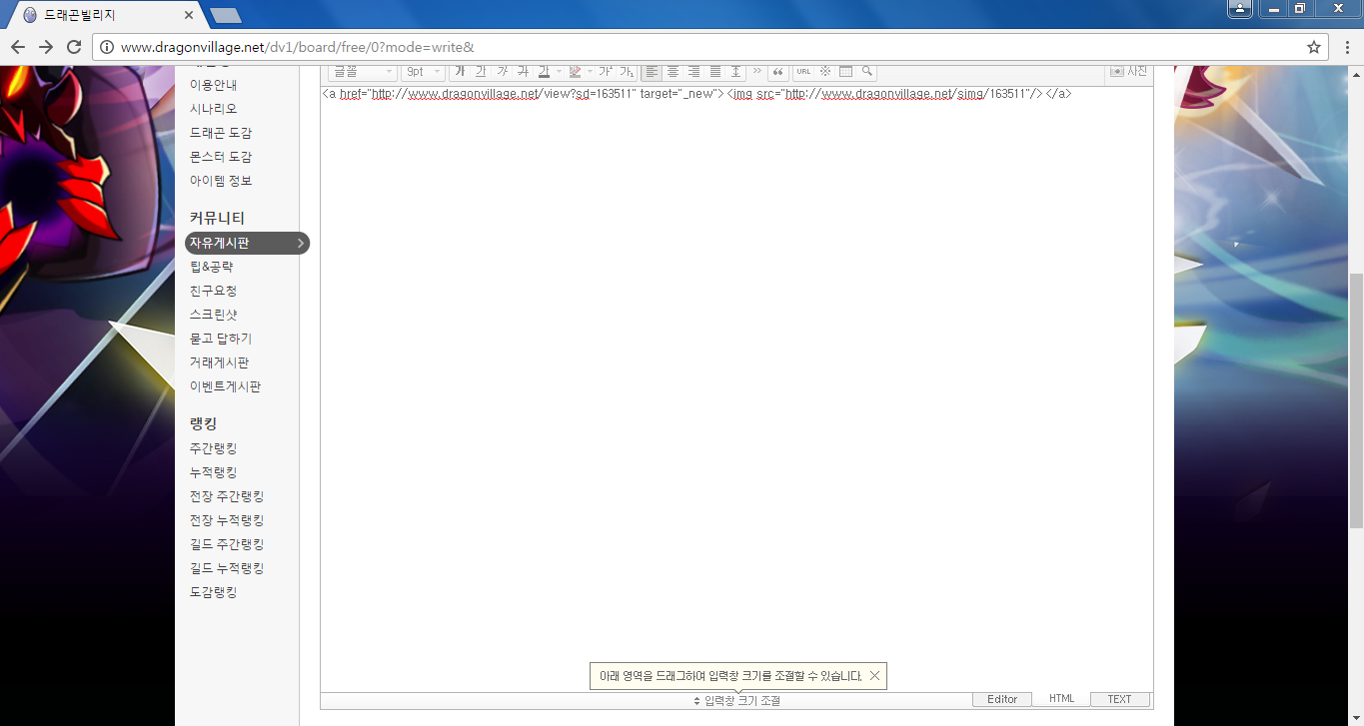
Task: Open font family 글꼴 dropdown
Action: (x=363, y=71)
